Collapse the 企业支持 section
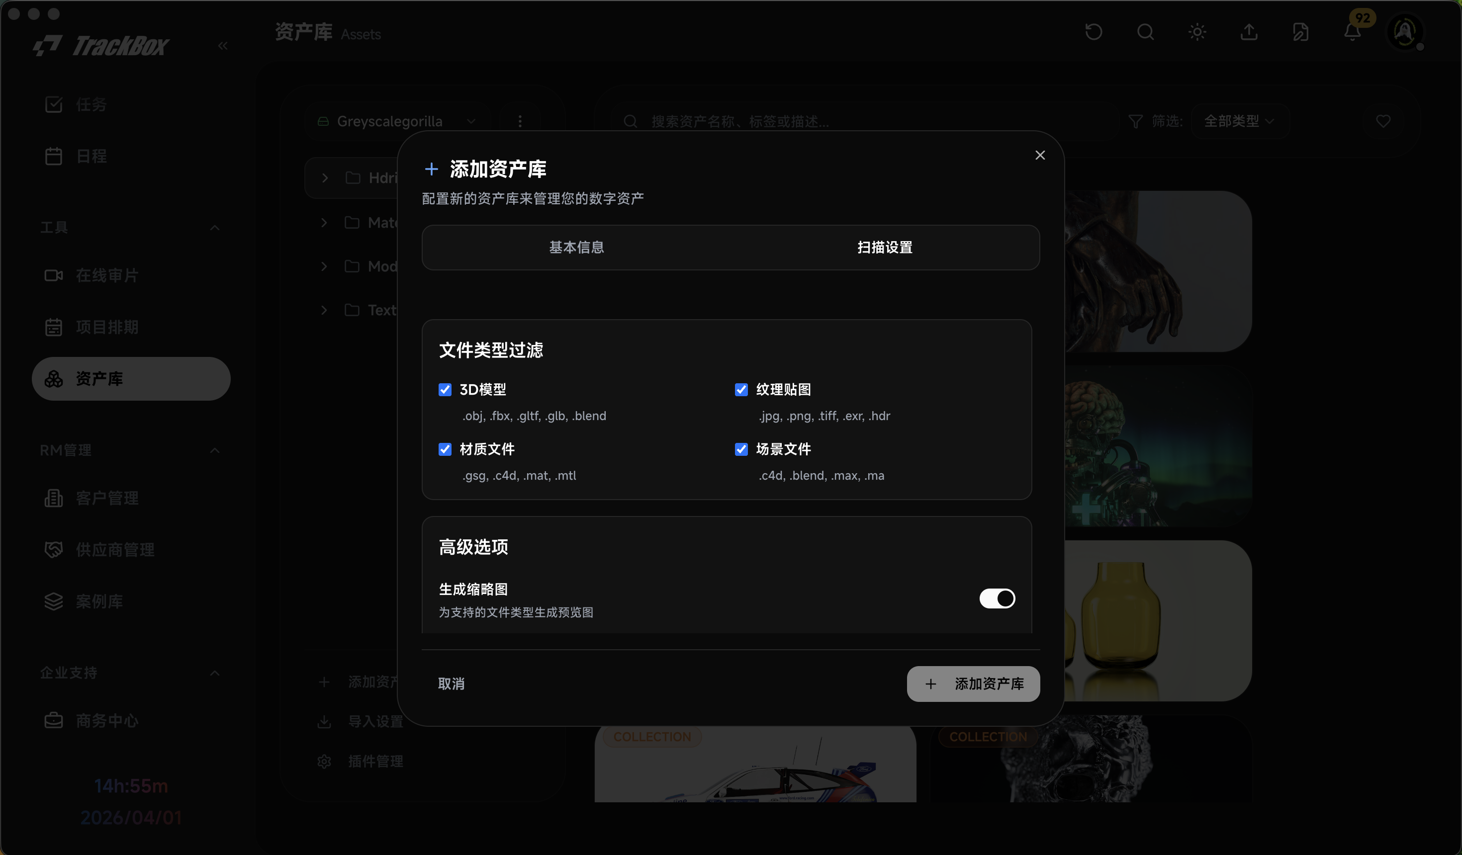This screenshot has width=1462, height=855. click(215, 673)
